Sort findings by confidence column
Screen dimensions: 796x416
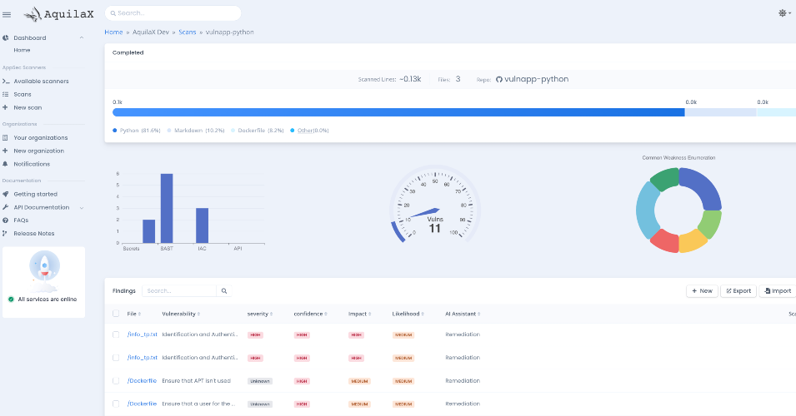(310, 314)
